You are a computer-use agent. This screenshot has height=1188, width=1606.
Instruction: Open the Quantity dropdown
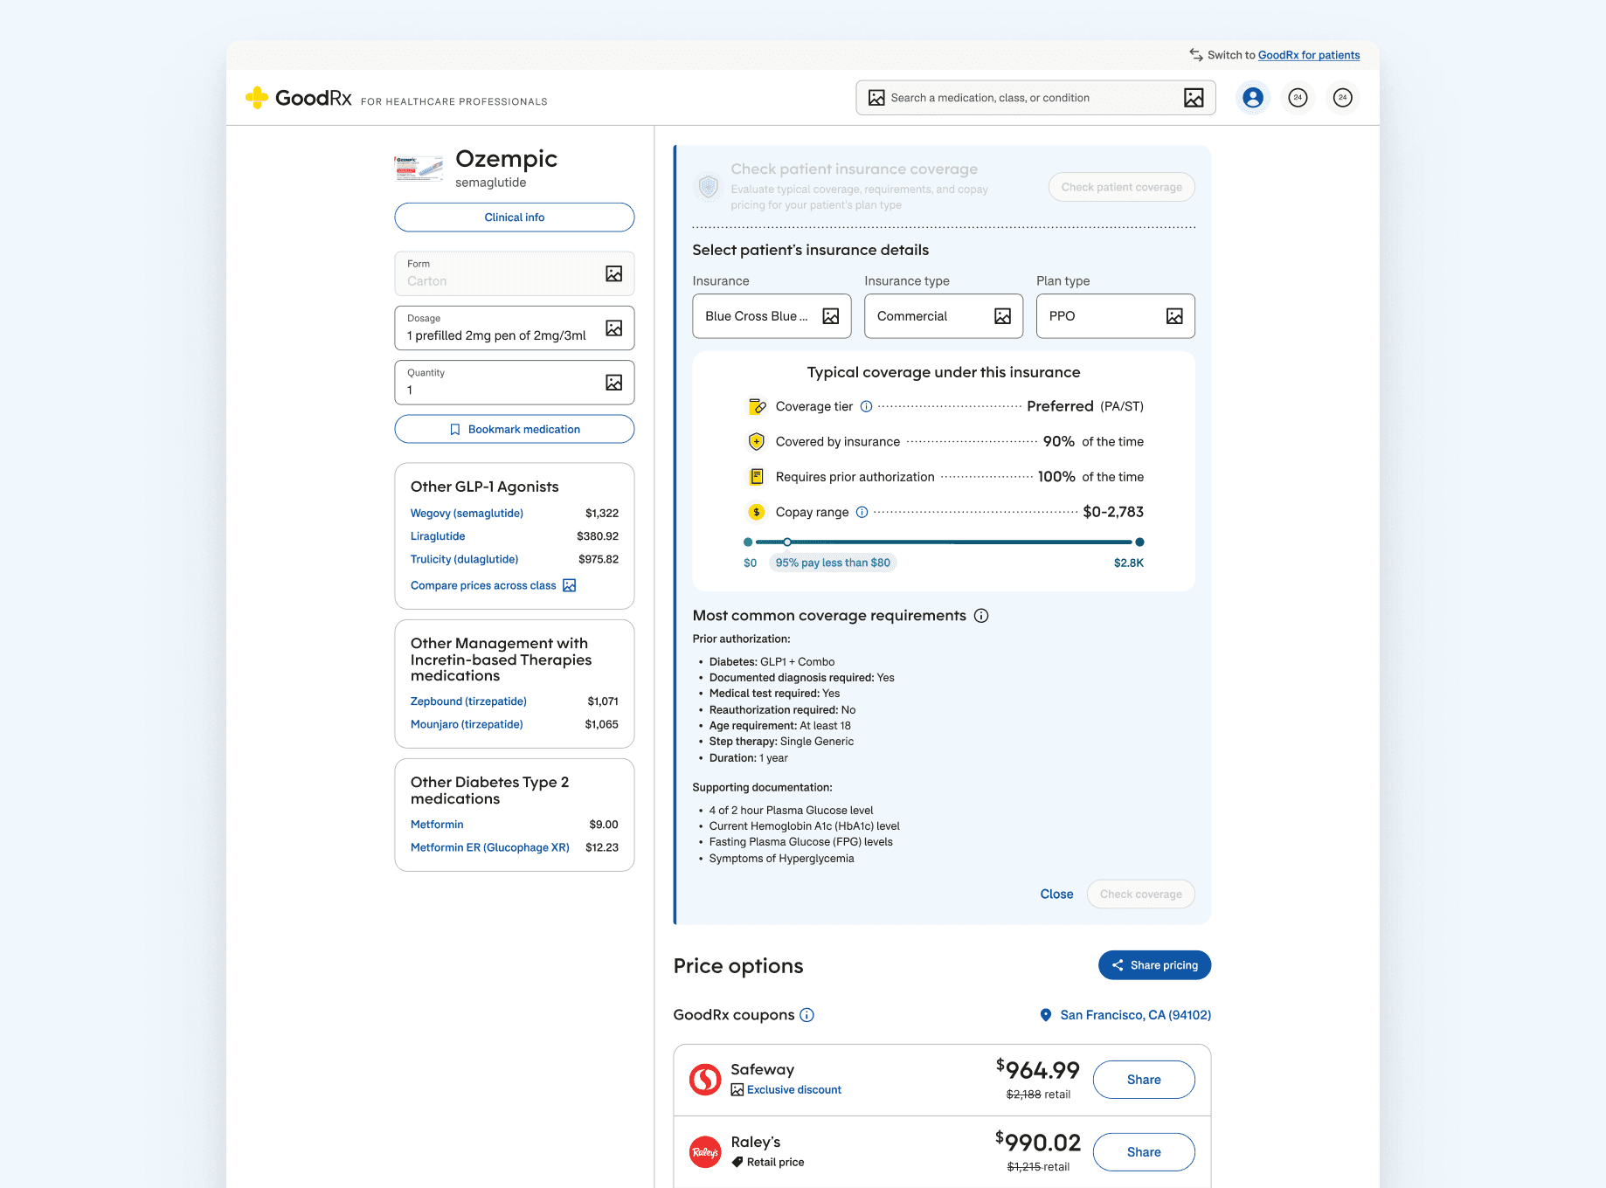[x=515, y=383]
